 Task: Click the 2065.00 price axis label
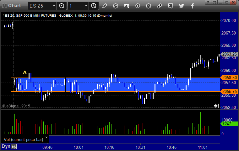(x=229, y=46)
